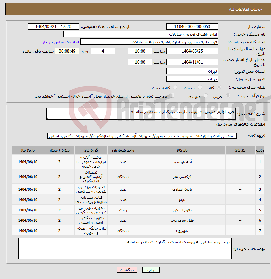Click the days remaining field showing 4
The width and height of the screenshot is (271, 279).
[x=103, y=51]
